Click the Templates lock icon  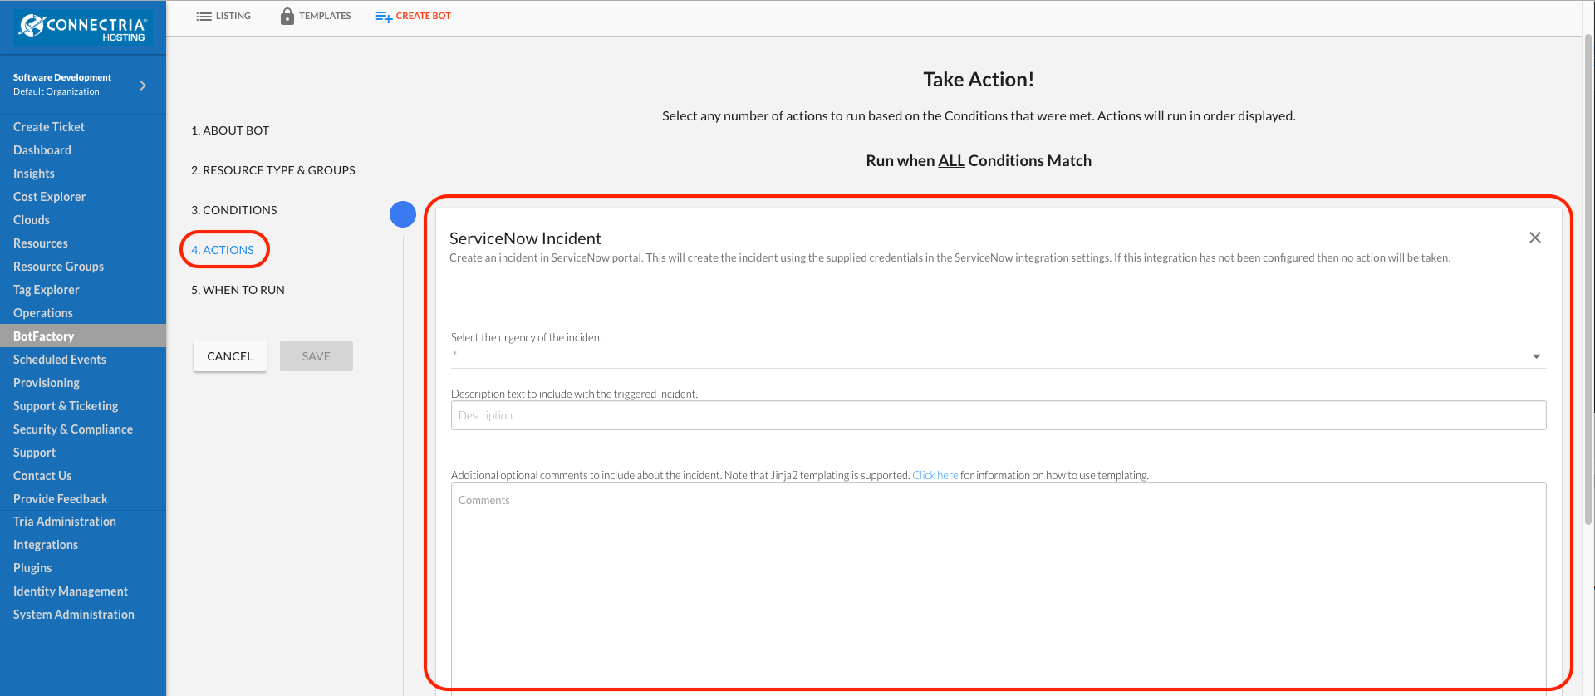tap(287, 16)
